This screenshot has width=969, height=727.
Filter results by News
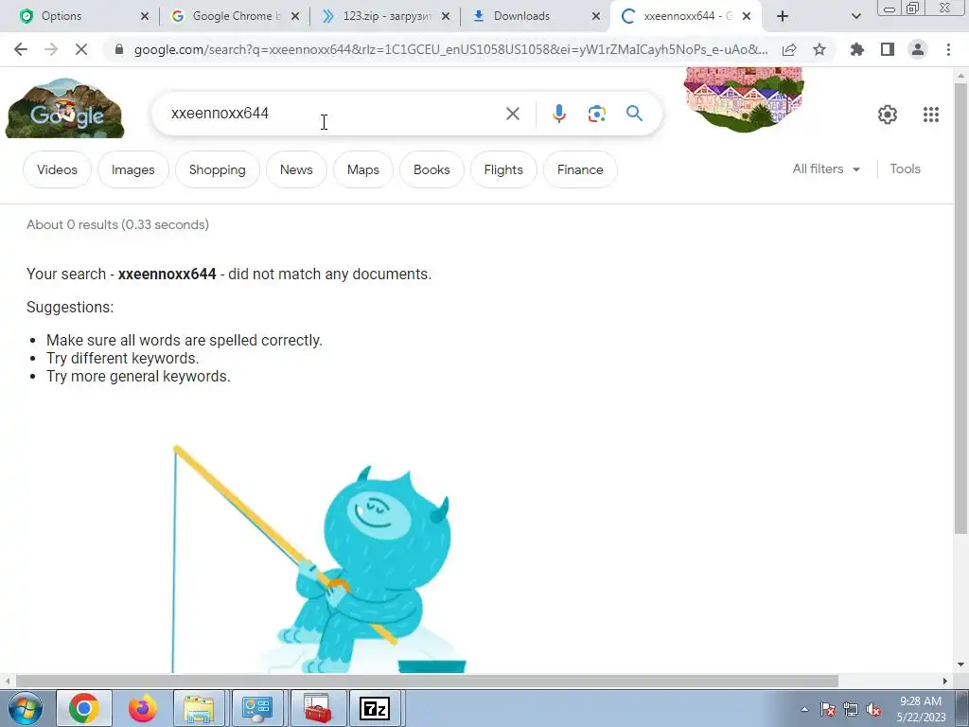296,169
